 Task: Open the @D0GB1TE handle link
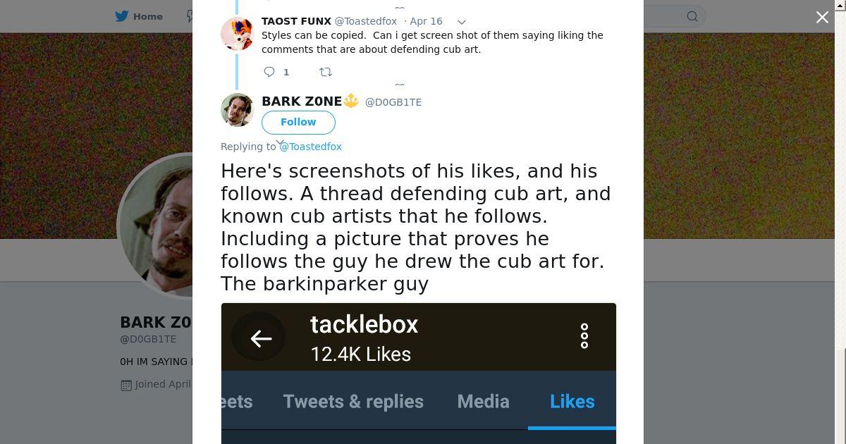[393, 102]
